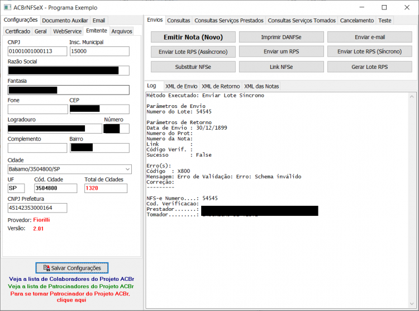This screenshot has height=311, width=419.
Task: Click Enviar um RPS button
Action: click(x=281, y=51)
